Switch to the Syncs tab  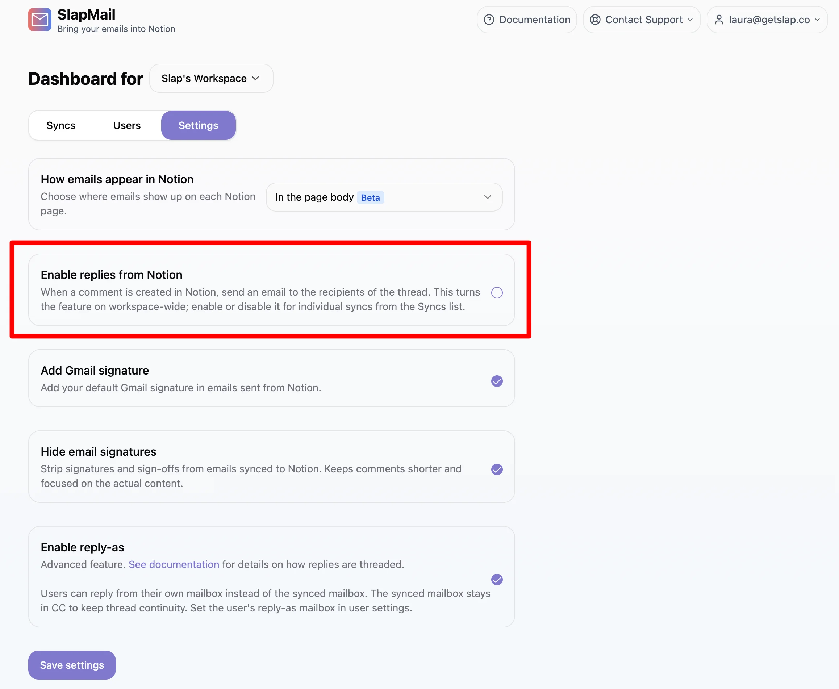pos(61,125)
